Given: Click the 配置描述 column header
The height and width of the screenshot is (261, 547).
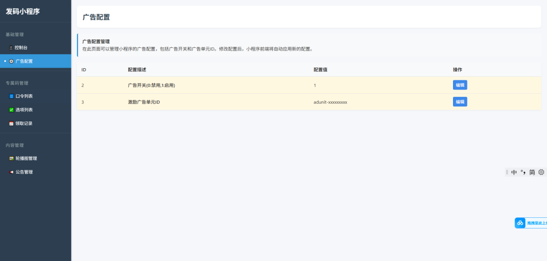Looking at the screenshot, I should pos(137,70).
